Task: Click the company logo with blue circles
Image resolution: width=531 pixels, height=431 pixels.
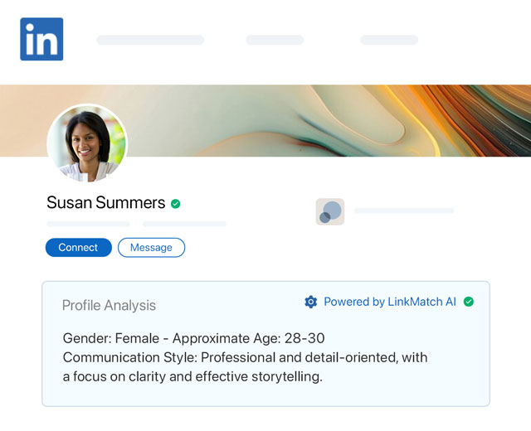Action: pyautogui.click(x=330, y=211)
